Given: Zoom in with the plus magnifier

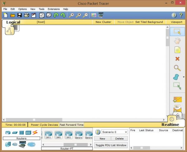Looking at the screenshot, I should coord(71,15).
